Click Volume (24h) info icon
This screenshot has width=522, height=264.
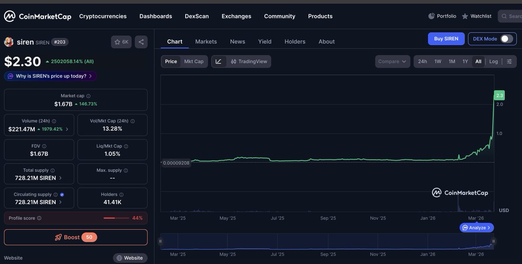pyautogui.click(x=54, y=121)
